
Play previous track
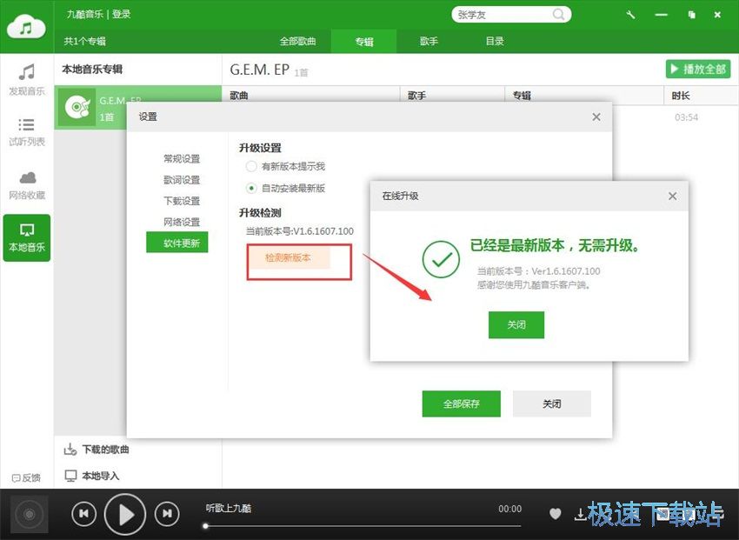pos(83,514)
